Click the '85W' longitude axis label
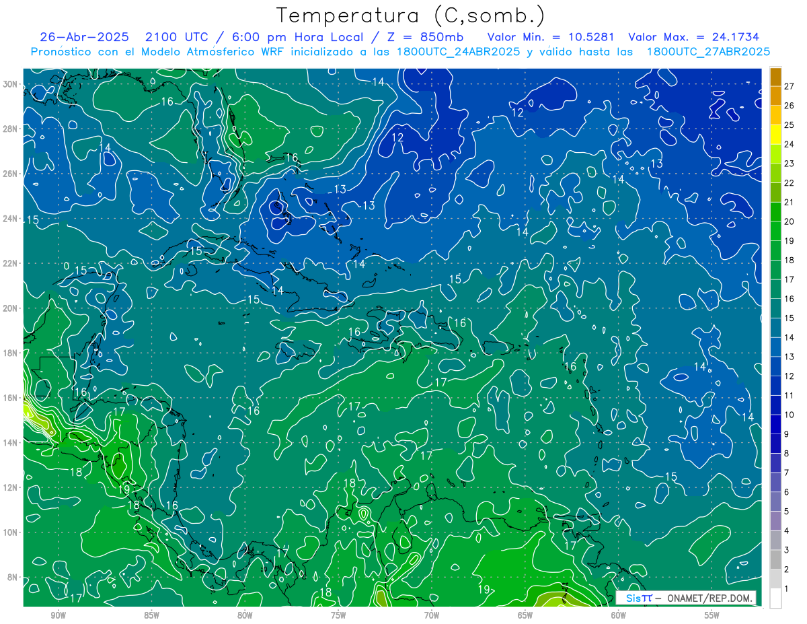Viewport: 807px width, 624px height. tap(151, 615)
